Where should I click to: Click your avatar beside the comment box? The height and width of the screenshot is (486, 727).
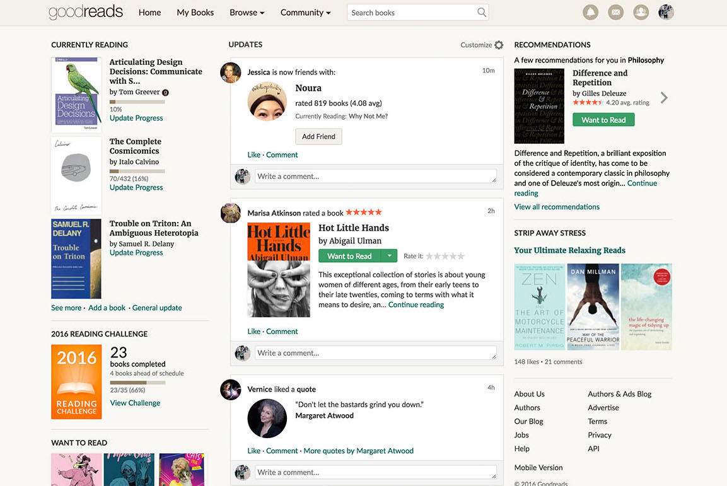pyautogui.click(x=243, y=176)
